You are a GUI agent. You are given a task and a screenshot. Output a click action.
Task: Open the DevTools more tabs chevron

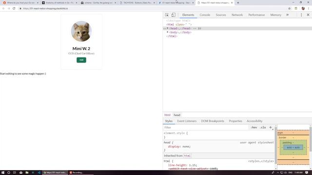(x=287, y=15)
